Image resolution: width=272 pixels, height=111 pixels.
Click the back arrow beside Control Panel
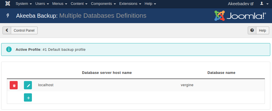click(x=7, y=31)
